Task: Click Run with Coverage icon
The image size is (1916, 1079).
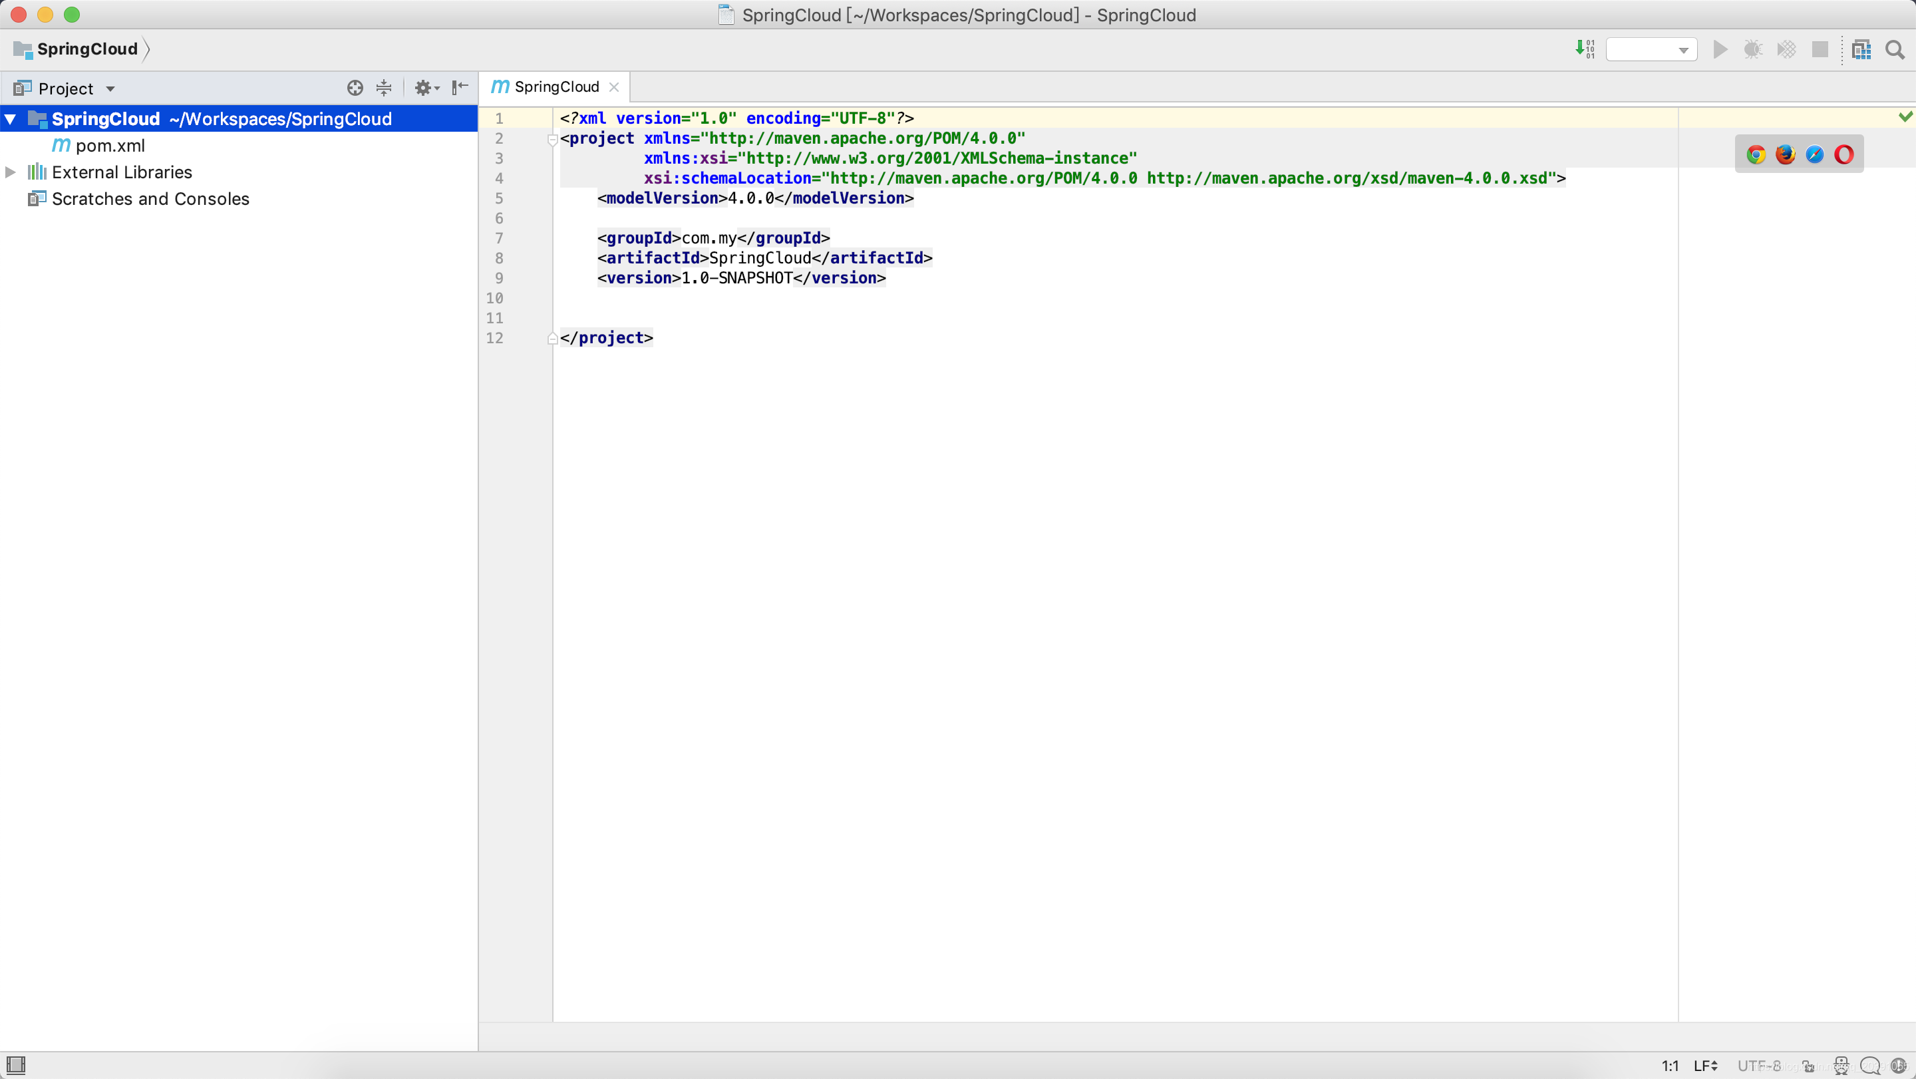Action: point(1786,50)
